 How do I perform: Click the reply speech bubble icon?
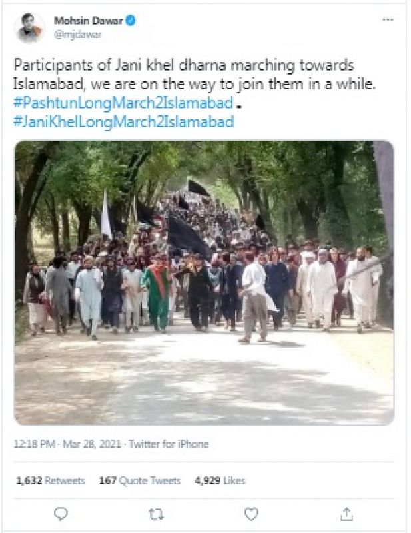(61, 514)
